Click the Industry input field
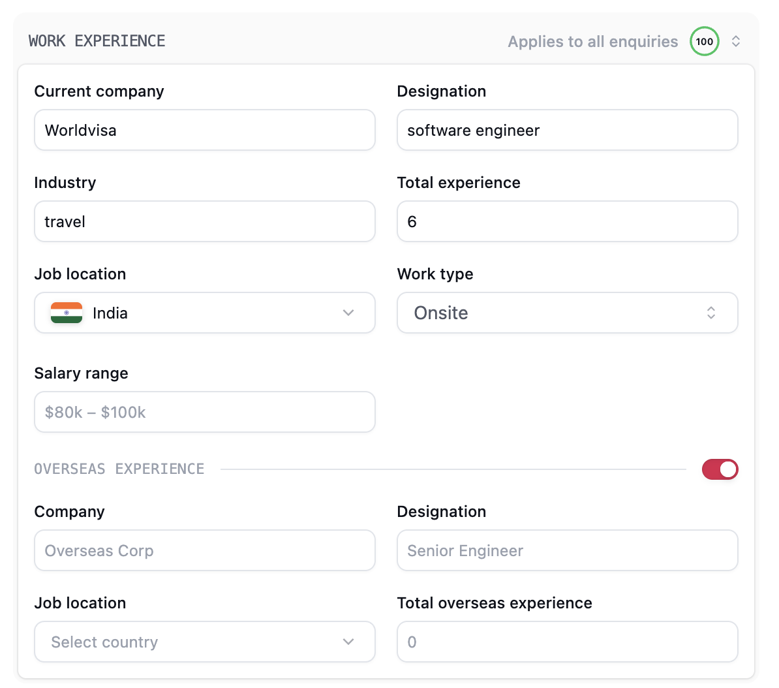The height and width of the screenshot is (688, 779). (205, 222)
